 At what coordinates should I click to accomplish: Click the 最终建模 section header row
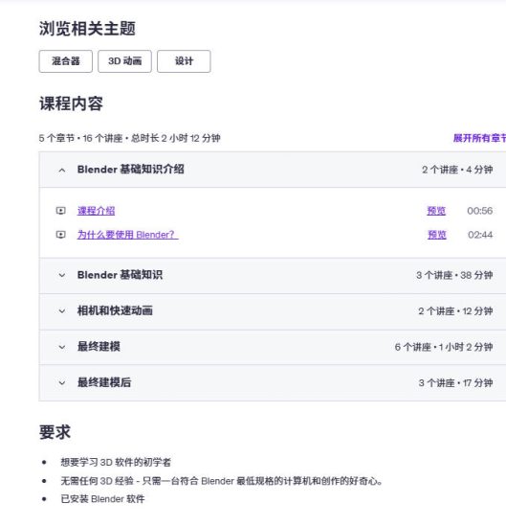pos(273,347)
